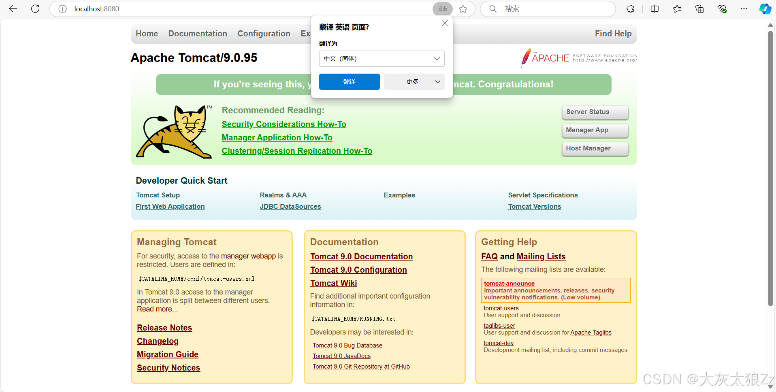
Task: Open Security Notices link
Action: click(168, 368)
